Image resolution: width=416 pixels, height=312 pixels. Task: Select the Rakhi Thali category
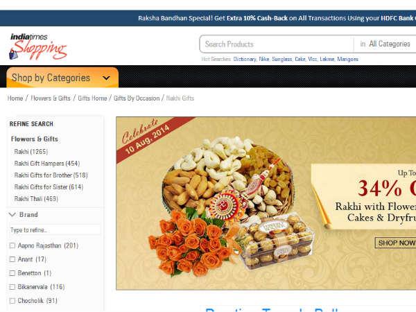(36, 199)
